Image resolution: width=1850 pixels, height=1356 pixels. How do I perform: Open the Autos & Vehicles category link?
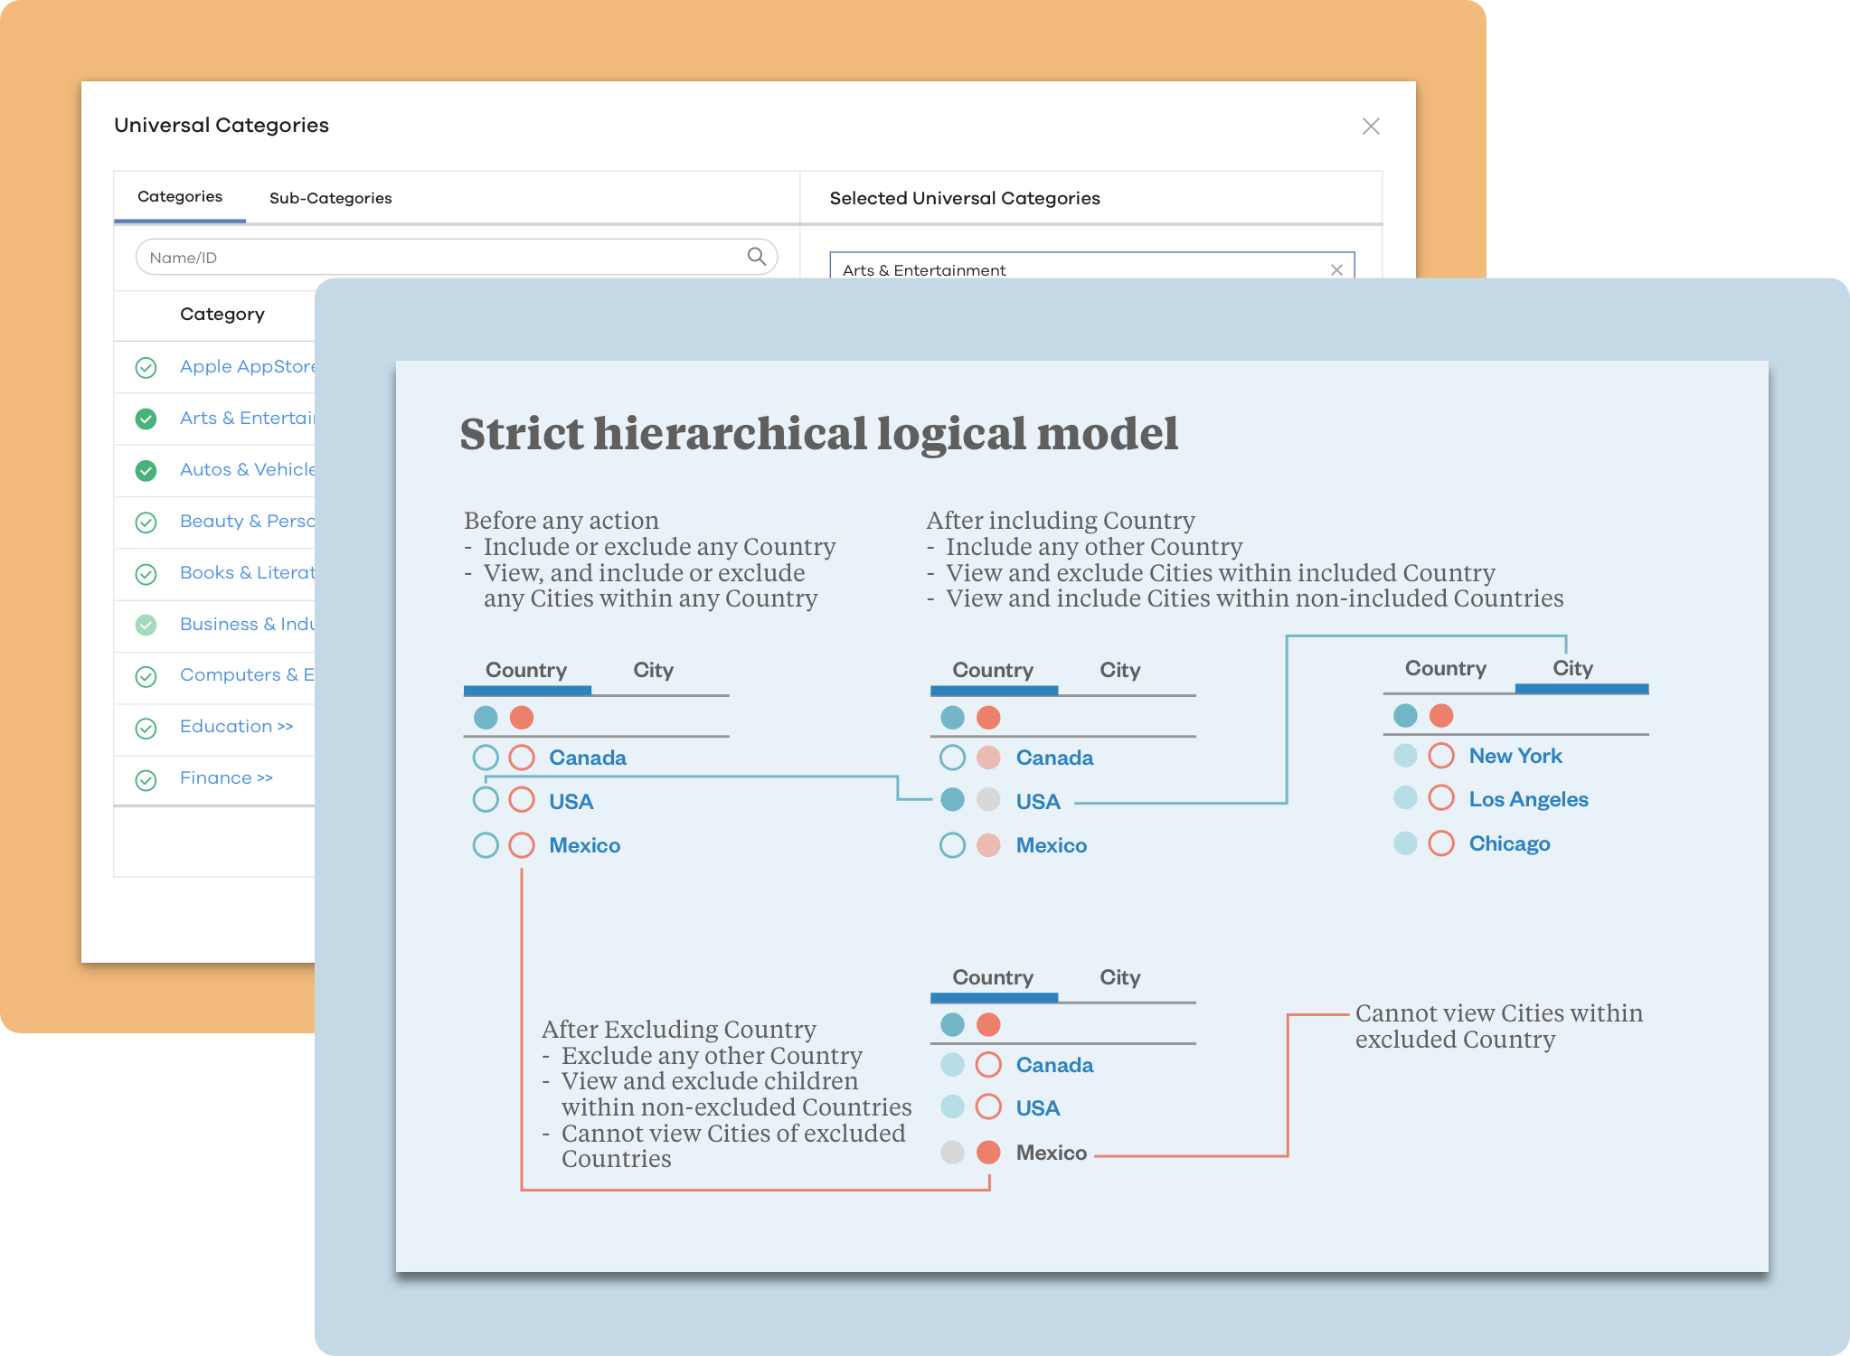(x=246, y=470)
